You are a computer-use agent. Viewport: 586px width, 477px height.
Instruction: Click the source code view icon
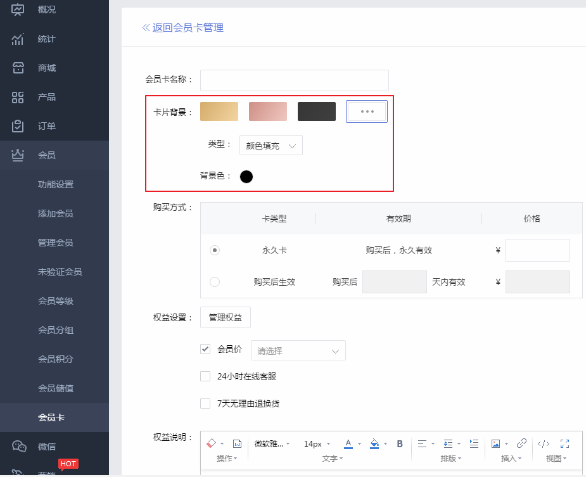coord(544,443)
